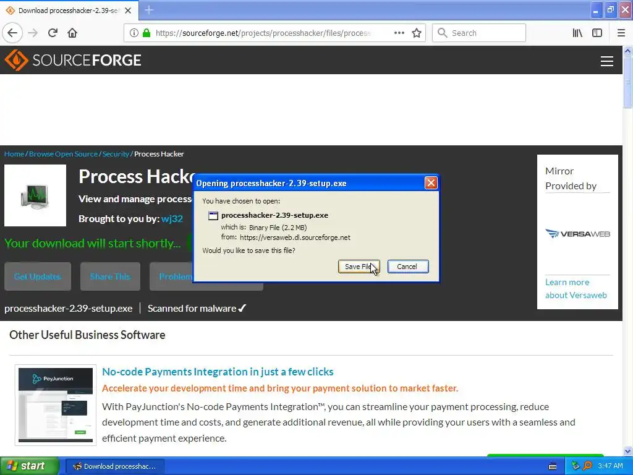This screenshot has height=475, width=633.
Task: Go to the browser Home page
Action: pos(72,33)
